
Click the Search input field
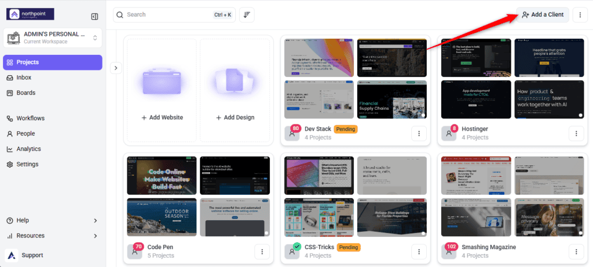click(x=174, y=14)
